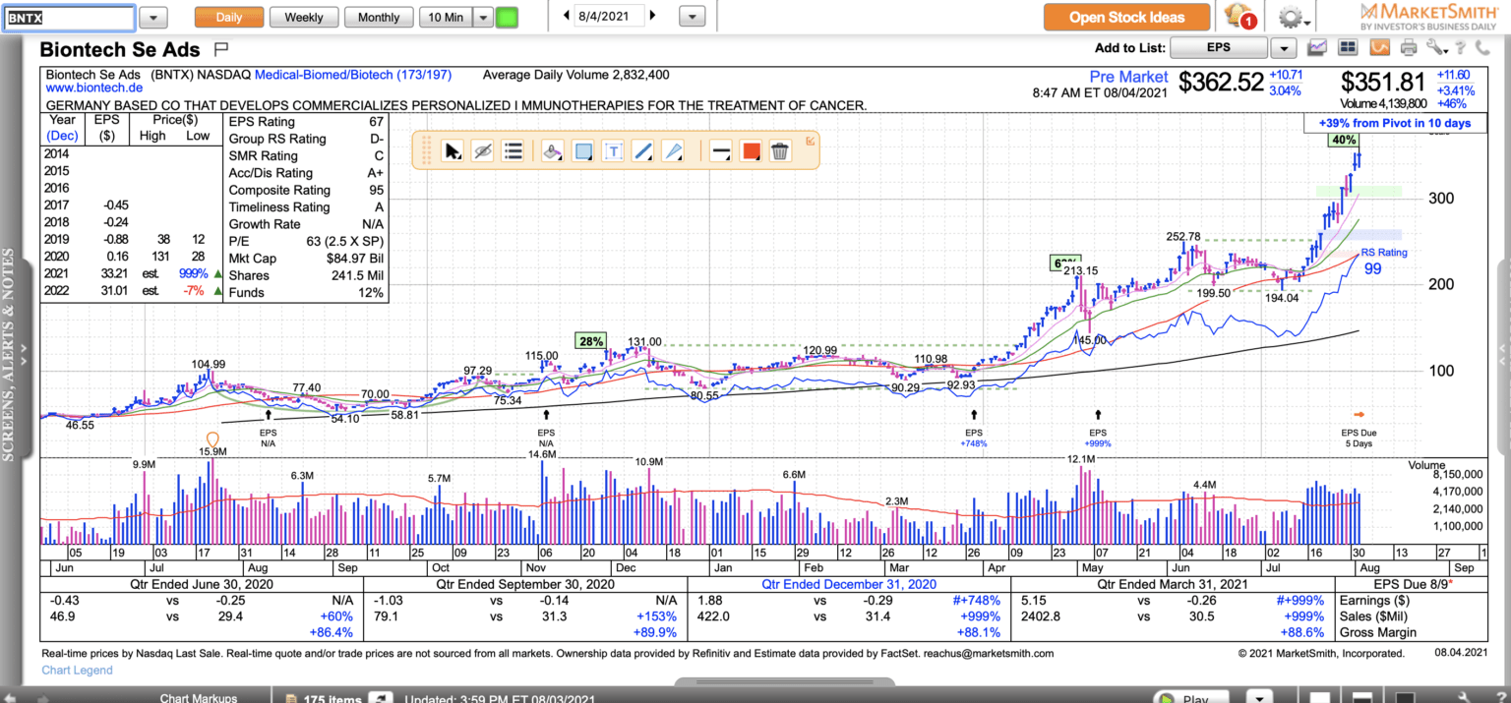Toggle the green indicator square button
Viewport: 1511px width, 703px height.
507,17
